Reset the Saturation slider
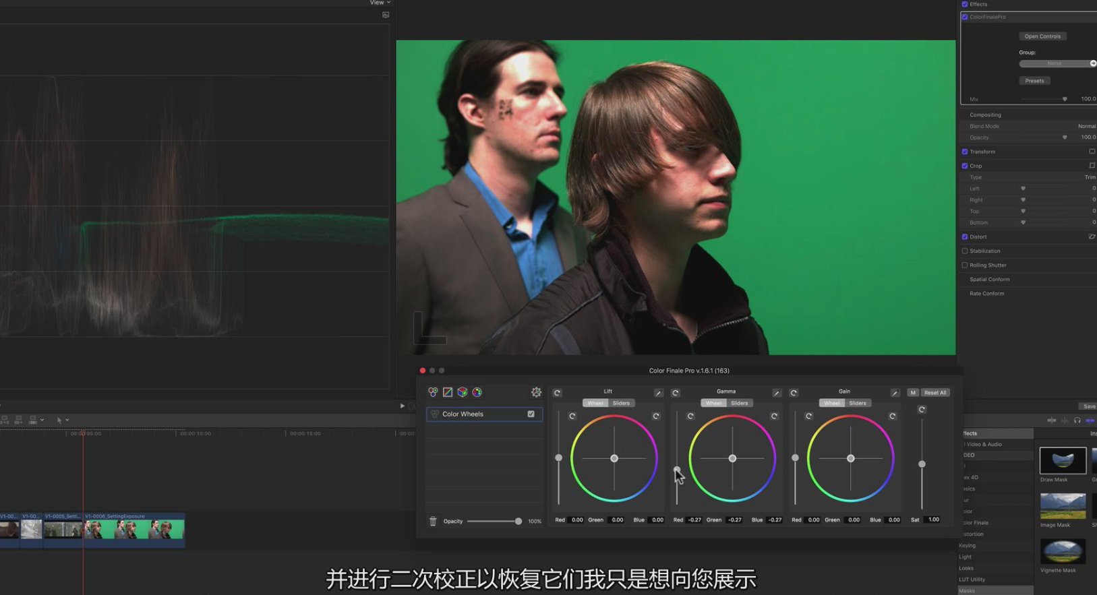 coord(922,409)
